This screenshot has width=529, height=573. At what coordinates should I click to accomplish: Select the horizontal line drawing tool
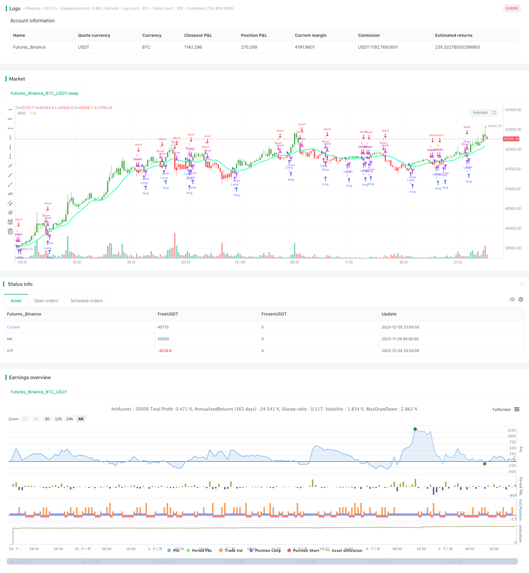[10, 109]
